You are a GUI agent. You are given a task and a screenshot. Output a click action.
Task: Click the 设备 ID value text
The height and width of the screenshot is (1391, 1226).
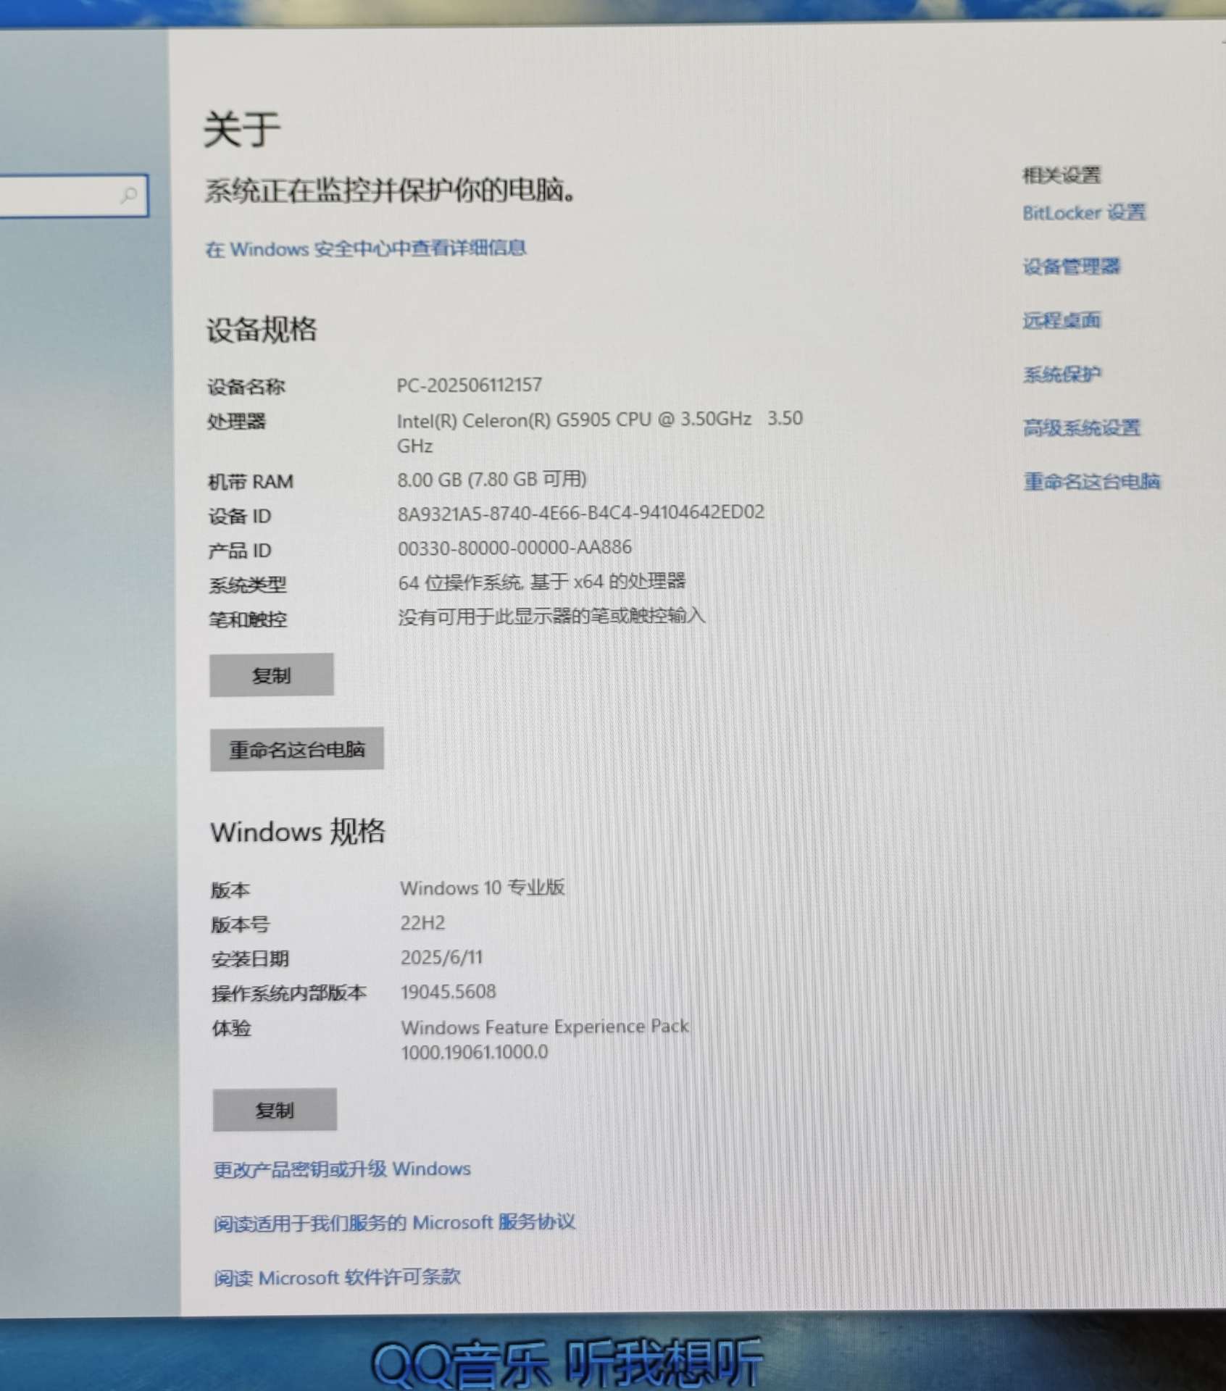[580, 513]
